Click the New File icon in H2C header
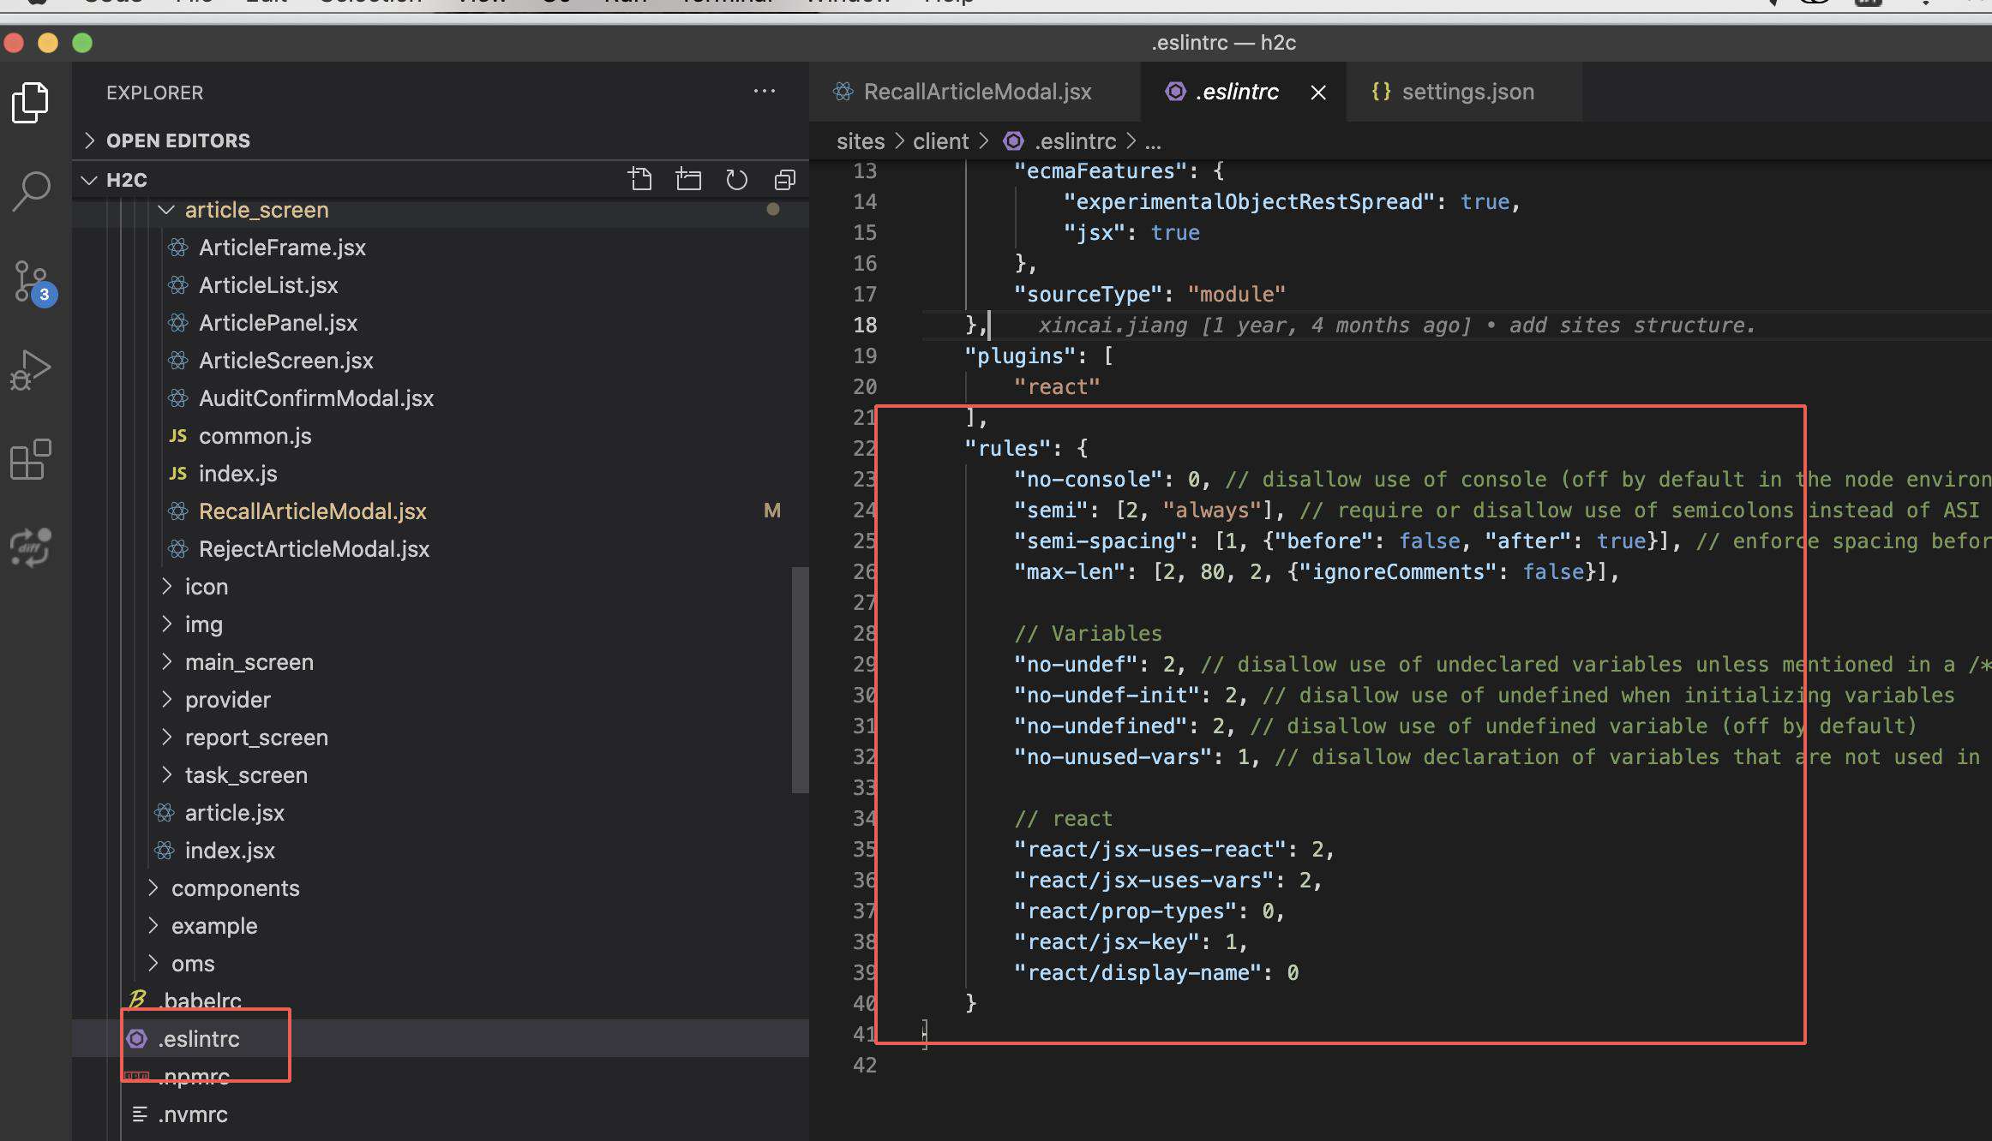The height and width of the screenshot is (1141, 1992). coord(639,179)
